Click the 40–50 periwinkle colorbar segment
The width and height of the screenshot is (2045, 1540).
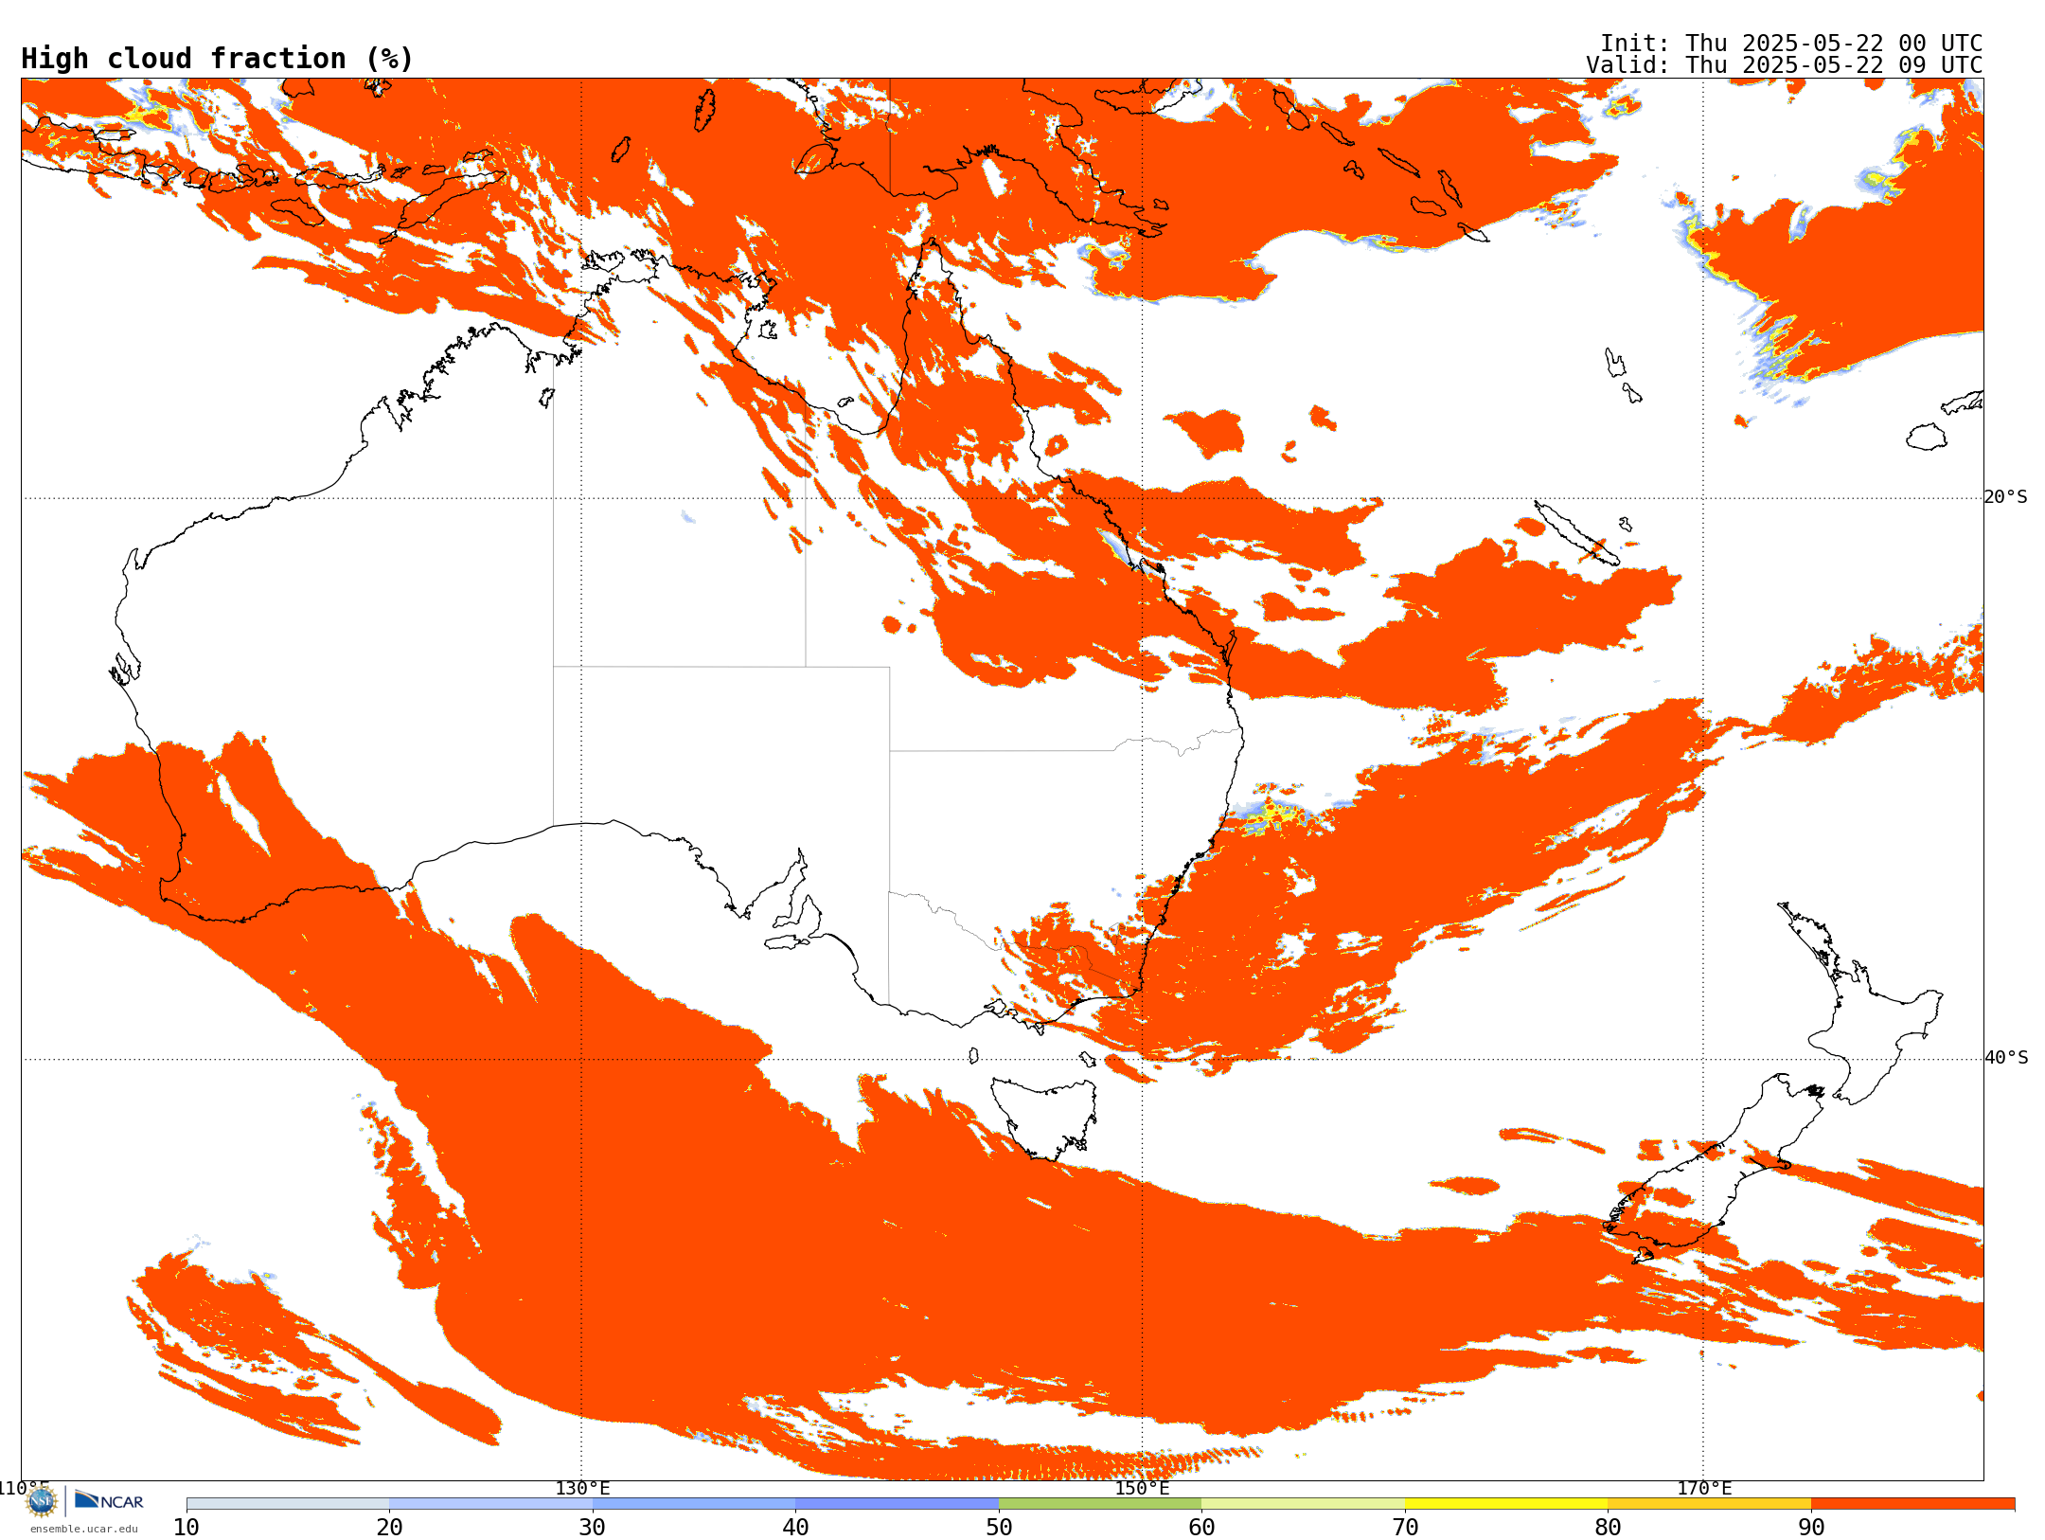pos(897,1504)
